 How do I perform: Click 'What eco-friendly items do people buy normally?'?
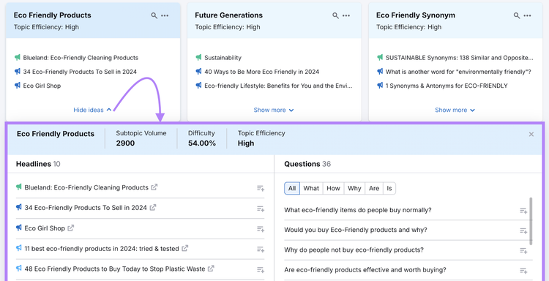pyautogui.click(x=357, y=210)
